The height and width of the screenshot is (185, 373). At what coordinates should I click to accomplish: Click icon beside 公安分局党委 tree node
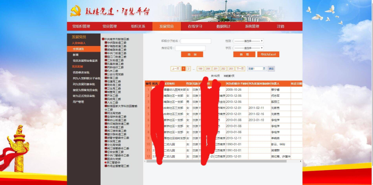tap(106, 74)
